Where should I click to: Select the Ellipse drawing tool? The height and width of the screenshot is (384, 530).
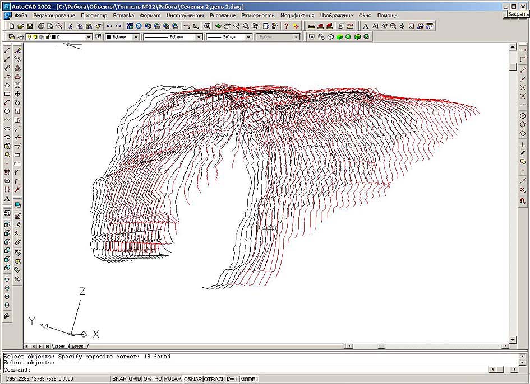coord(7,129)
